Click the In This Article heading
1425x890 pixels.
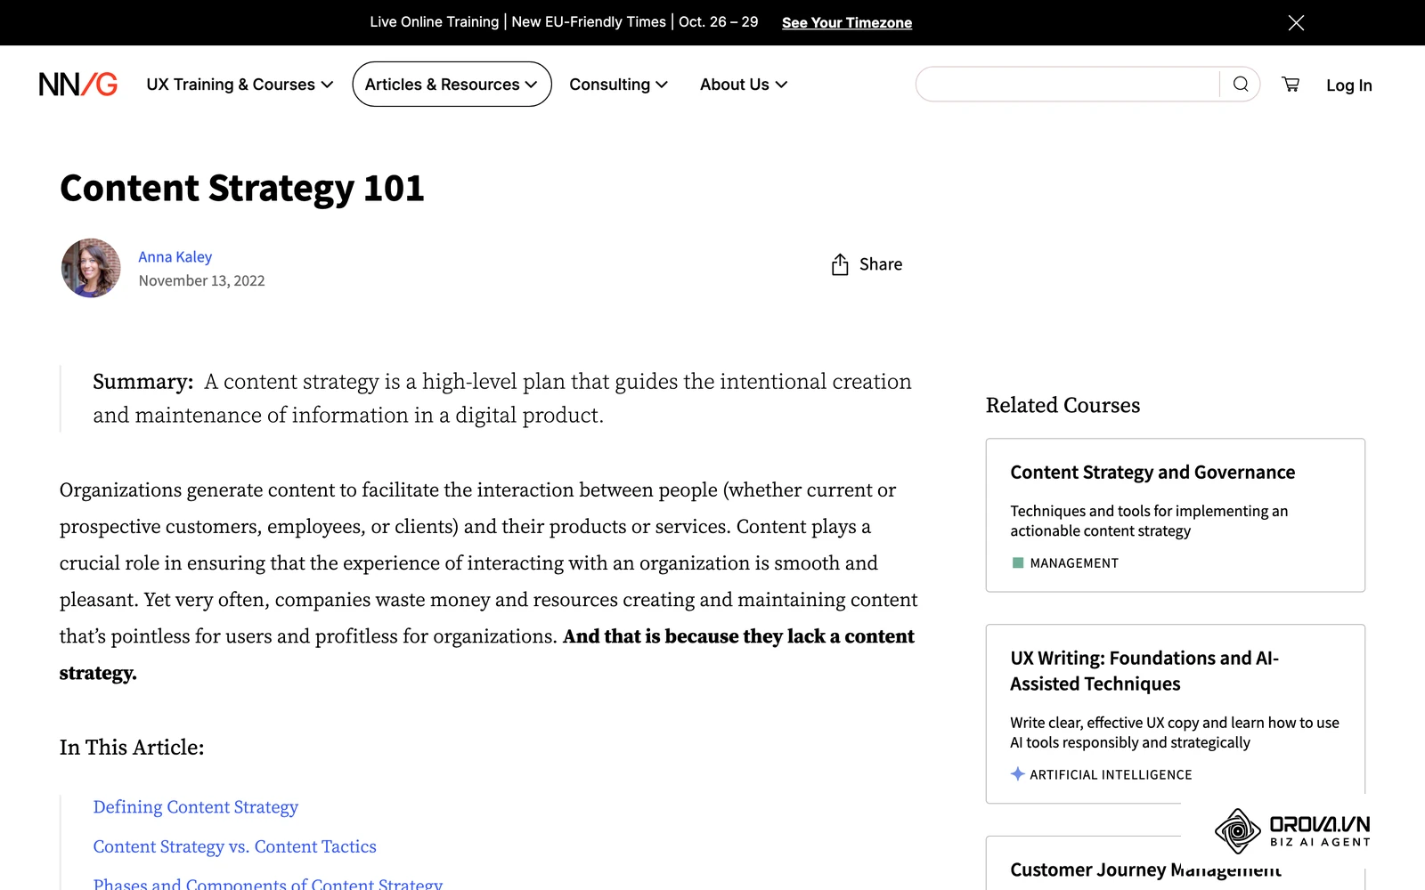pos(132,748)
